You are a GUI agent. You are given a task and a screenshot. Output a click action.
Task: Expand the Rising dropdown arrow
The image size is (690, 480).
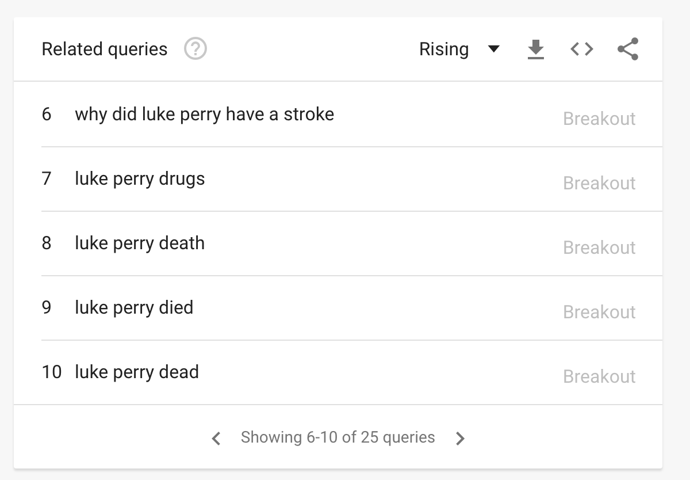coord(493,49)
